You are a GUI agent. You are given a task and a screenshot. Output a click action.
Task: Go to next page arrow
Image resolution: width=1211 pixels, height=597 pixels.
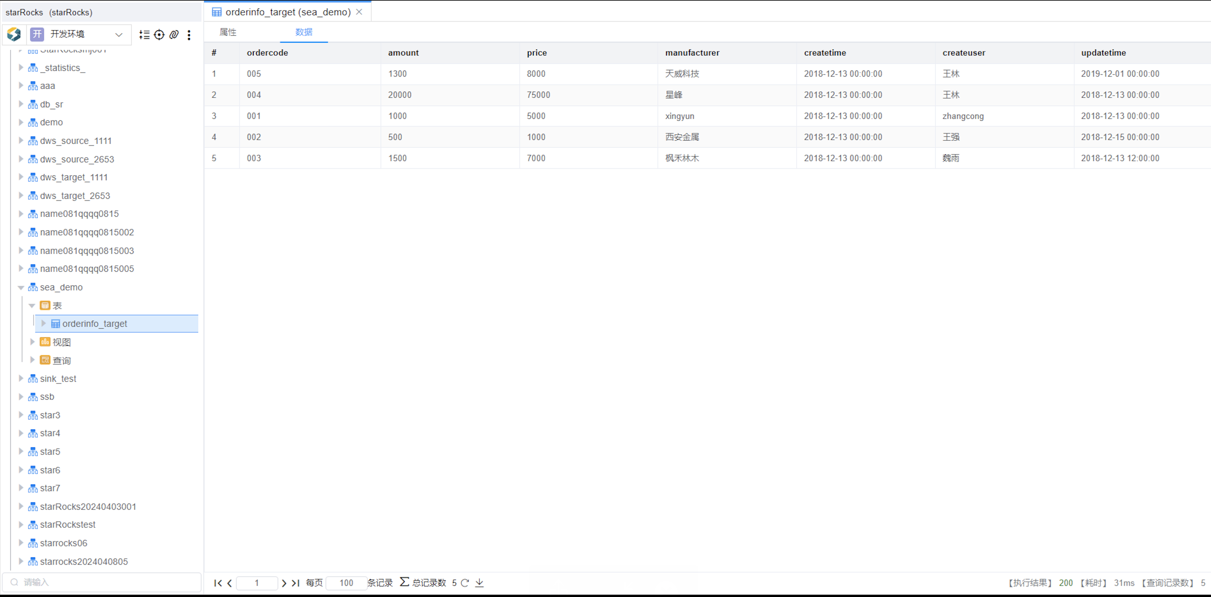tap(284, 583)
